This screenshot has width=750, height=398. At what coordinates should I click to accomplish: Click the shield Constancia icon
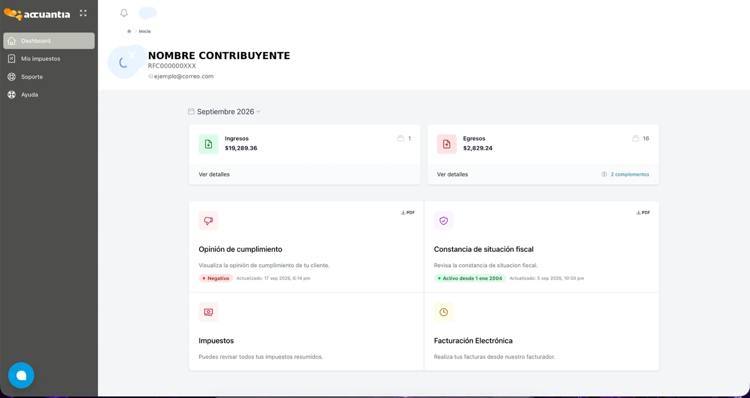[444, 220]
